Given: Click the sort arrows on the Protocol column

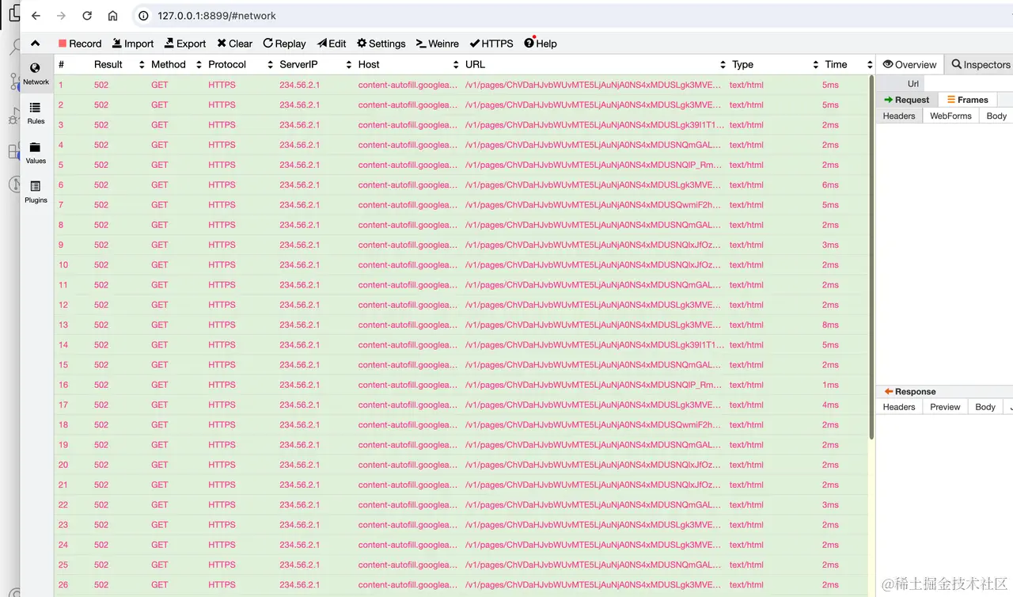Looking at the screenshot, I should pos(270,65).
